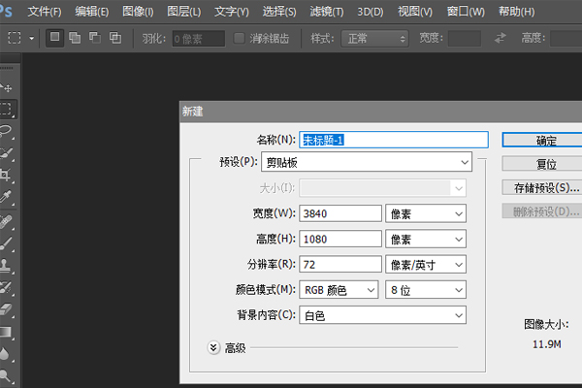Open the 文件(F) menu
The image size is (582, 388).
45,12
